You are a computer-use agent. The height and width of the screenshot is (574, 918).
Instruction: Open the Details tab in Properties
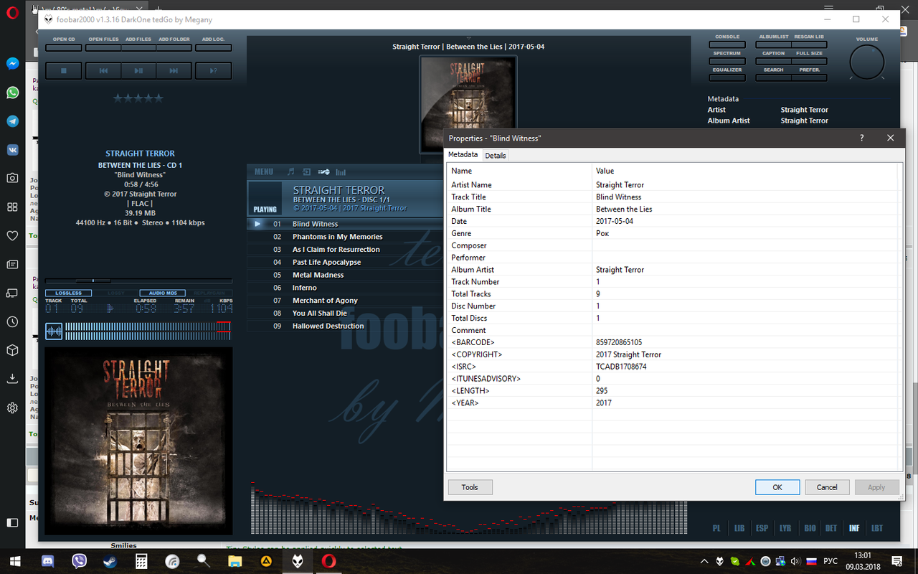pos(496,156)
